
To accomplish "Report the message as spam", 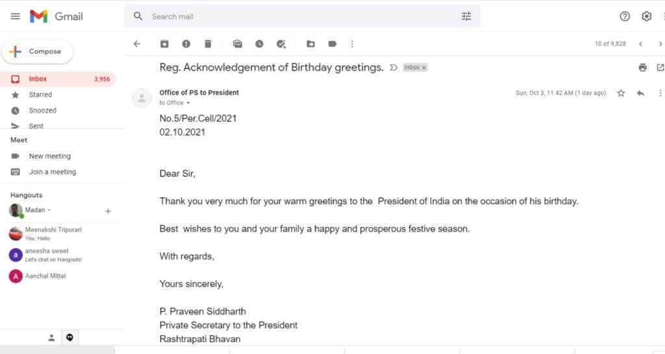I will coord(186,43).
